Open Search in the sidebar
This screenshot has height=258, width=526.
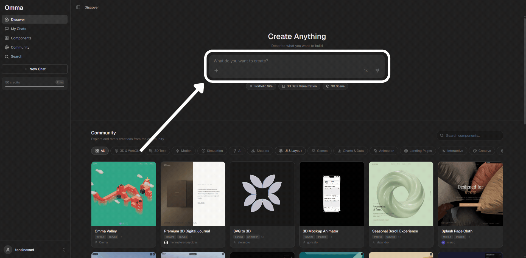[x=35, y=56]
